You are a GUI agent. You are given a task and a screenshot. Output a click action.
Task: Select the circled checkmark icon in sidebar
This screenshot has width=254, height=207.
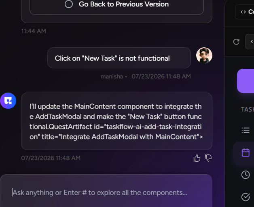pyautogui.click(x=246, y=197)
